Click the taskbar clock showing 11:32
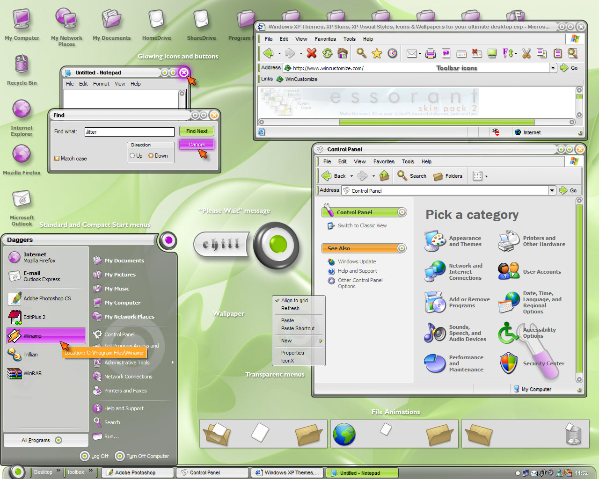Viewport: 599px width, 479px height. (x=581, y=473)
